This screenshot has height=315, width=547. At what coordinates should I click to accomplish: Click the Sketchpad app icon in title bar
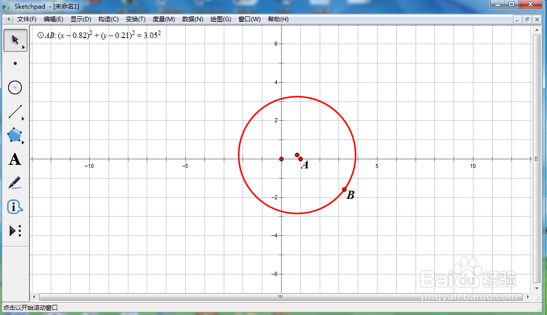click(6, 6)
